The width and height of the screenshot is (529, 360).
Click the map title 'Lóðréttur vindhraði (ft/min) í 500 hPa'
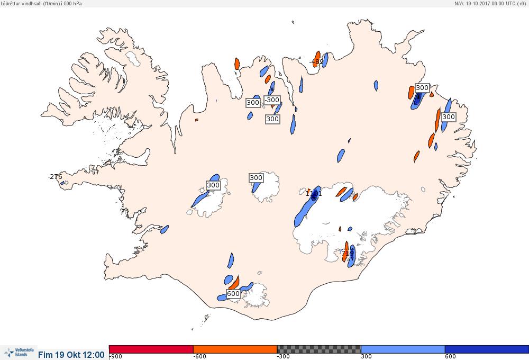click(x=41, y=3)
